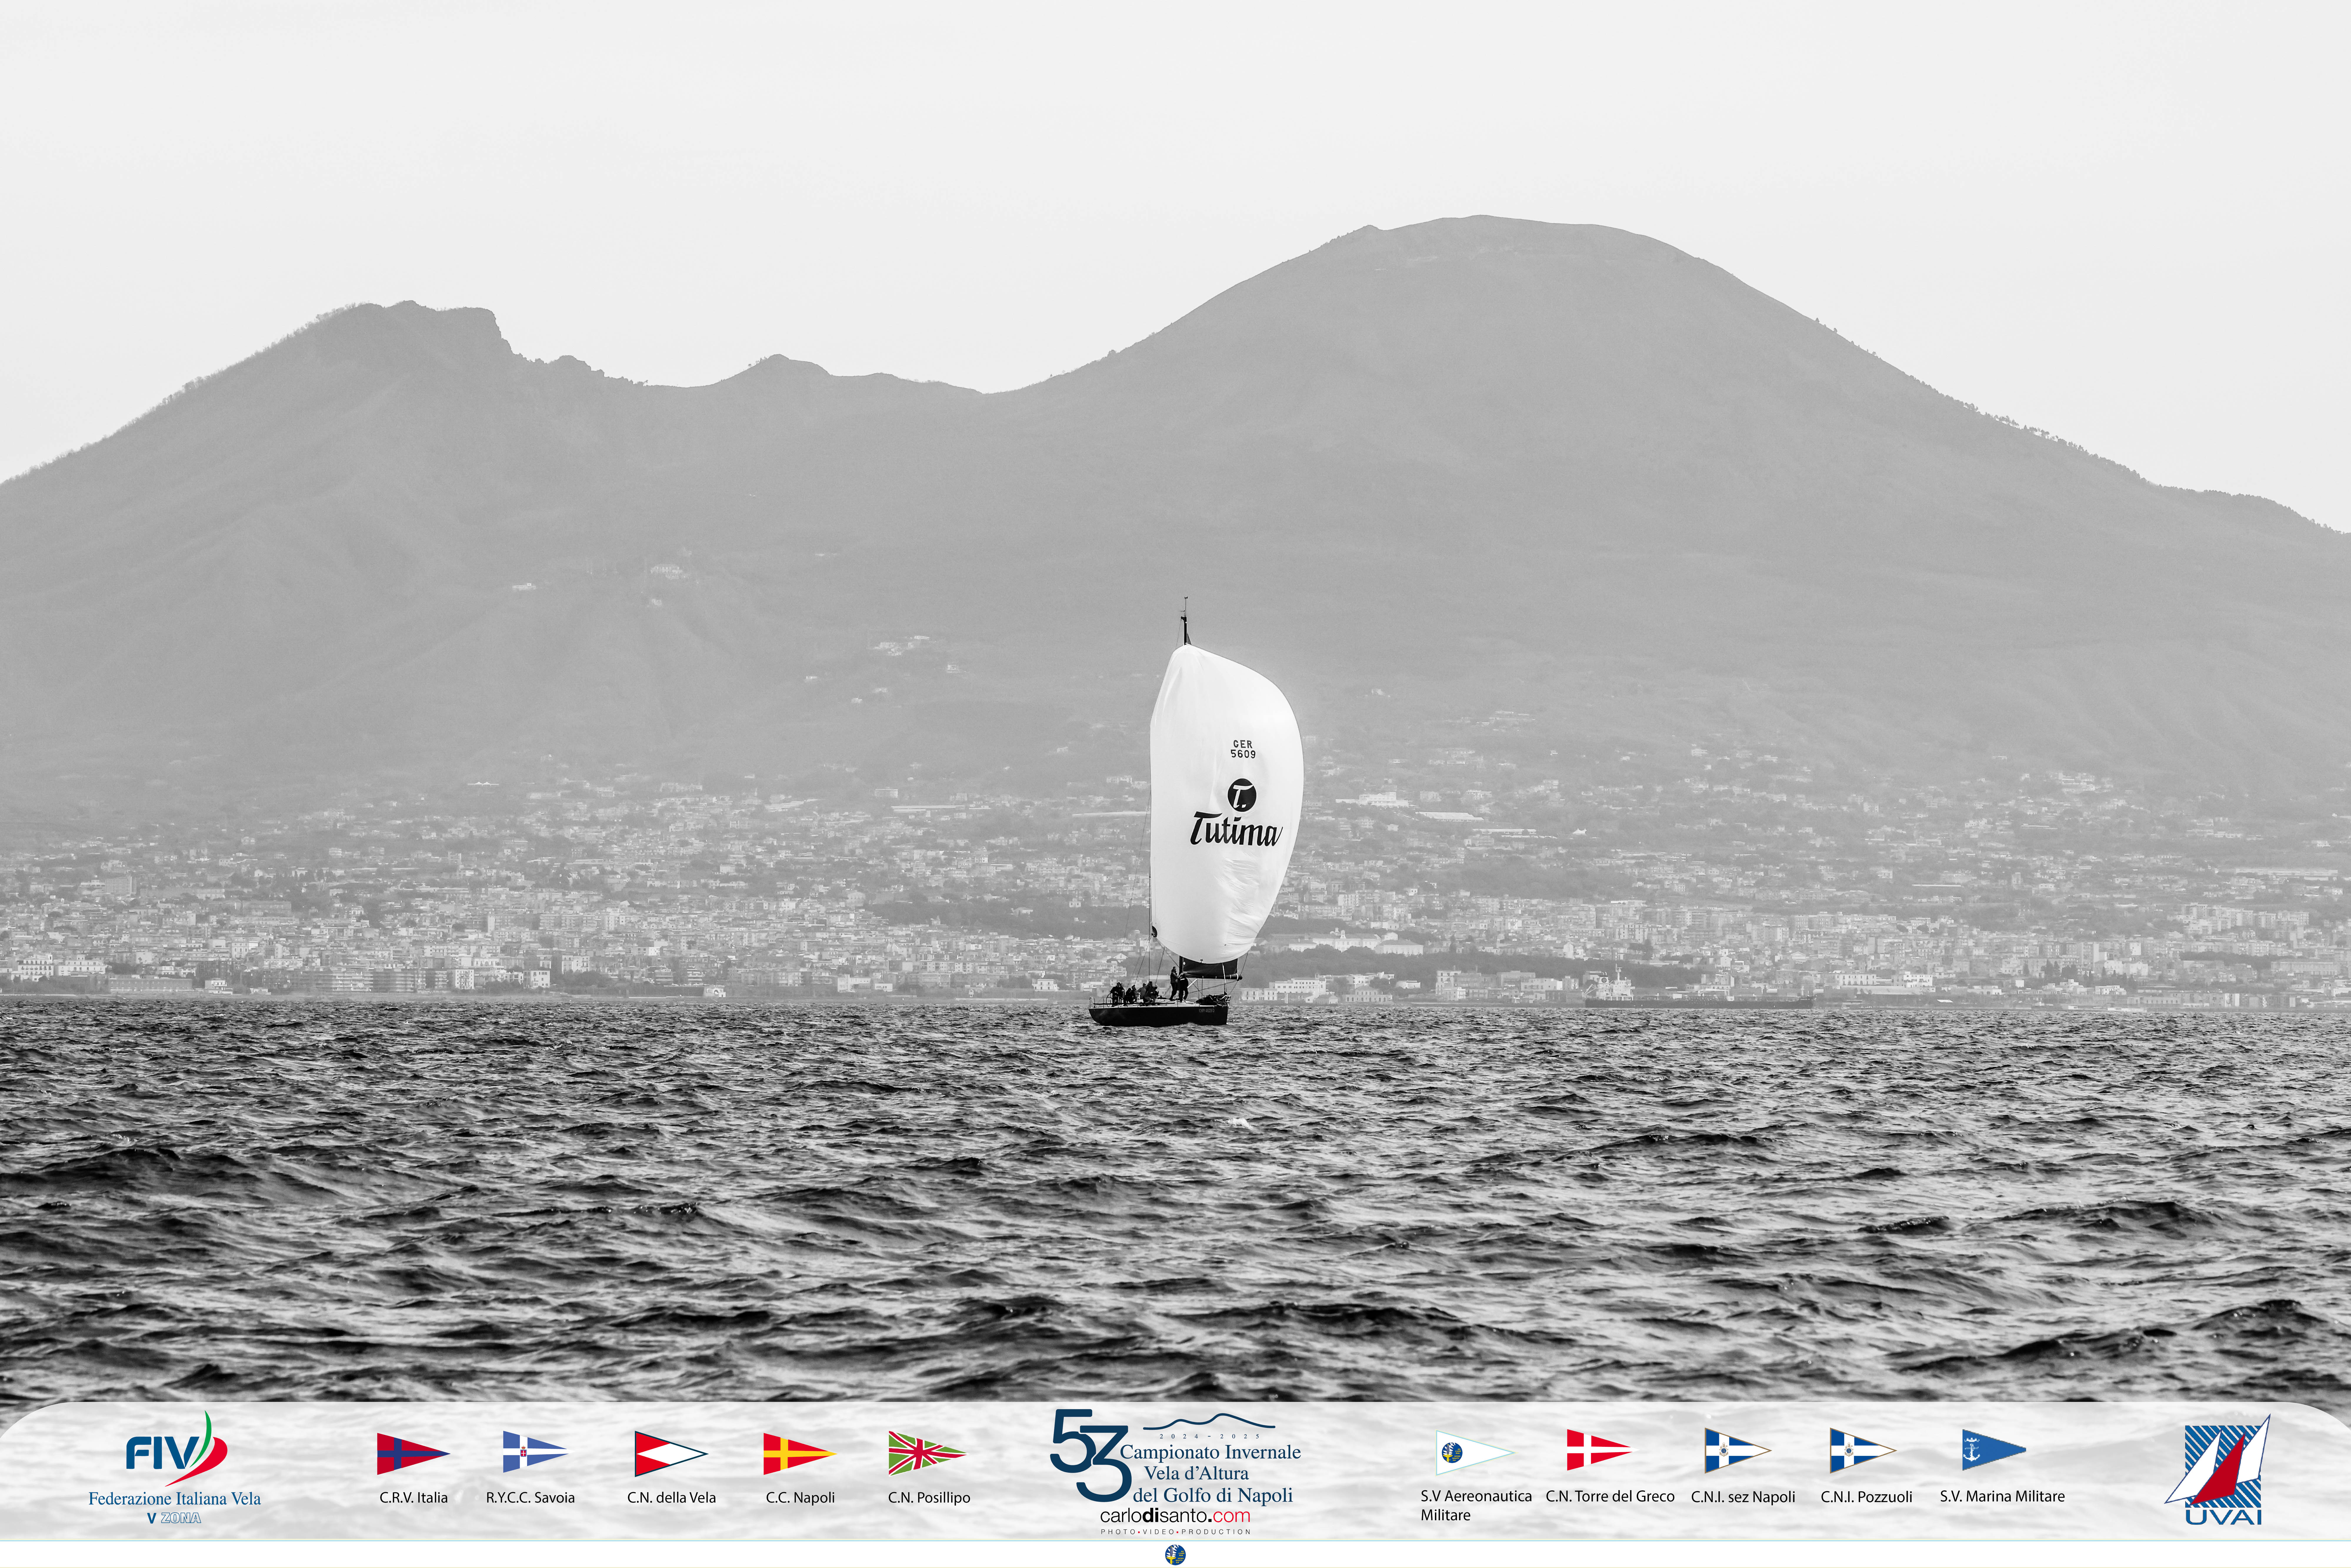Click the "GER 5609" sail number
2351x1568 pixels.
pos(1243,749)
